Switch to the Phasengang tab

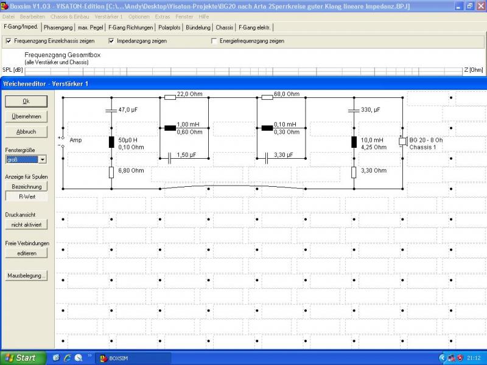(x=58, y=27)
